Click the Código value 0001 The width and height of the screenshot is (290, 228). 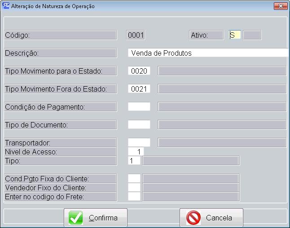point(136,35)
